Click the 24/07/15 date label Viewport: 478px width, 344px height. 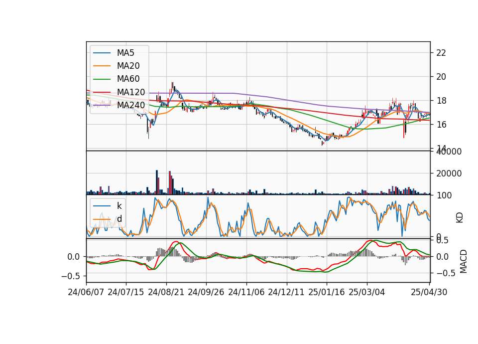(x=125, y=292)
